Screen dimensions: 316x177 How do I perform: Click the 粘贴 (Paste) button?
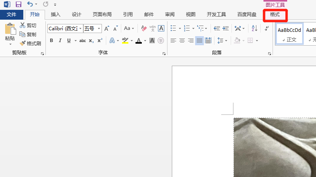tap(10, 33)
